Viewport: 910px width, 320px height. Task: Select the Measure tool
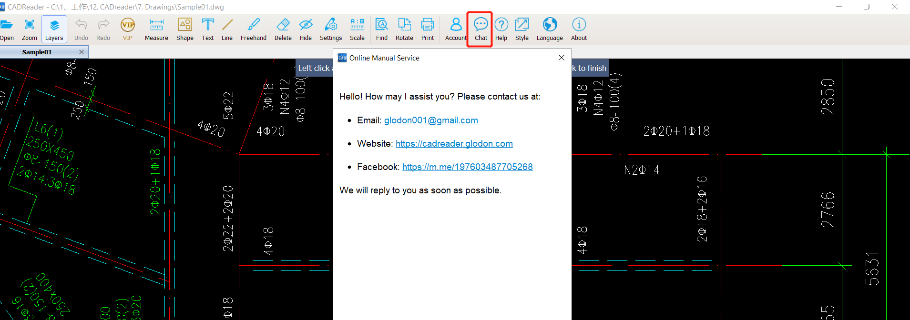point(156,30)
